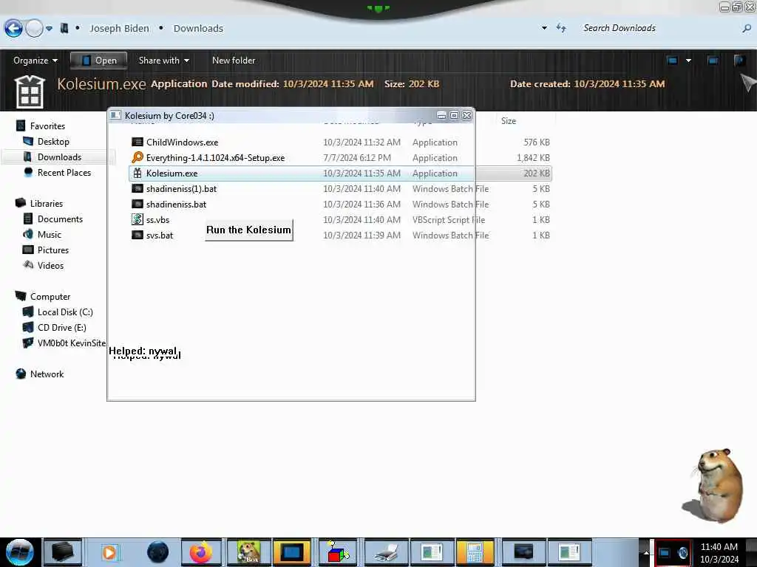Click the Kolesium window title icon
Viewport: 757px width, 567px height.
click(116, 115)
